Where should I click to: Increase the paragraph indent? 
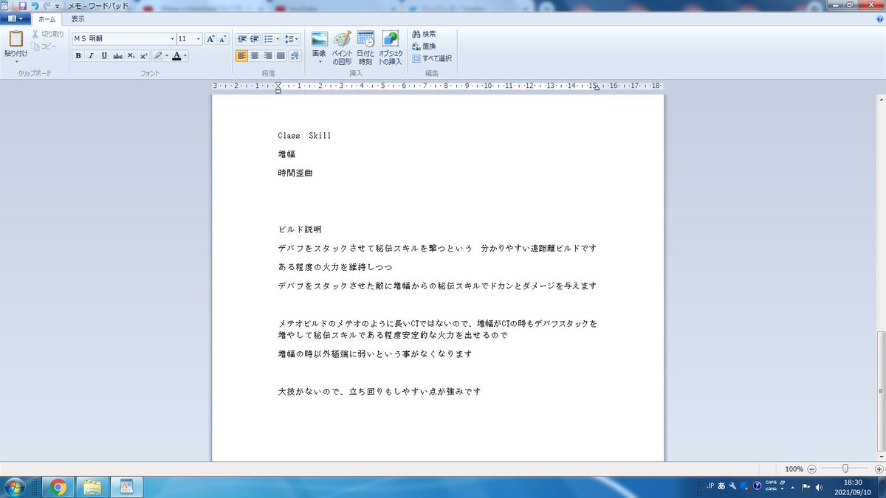[254, 39]
